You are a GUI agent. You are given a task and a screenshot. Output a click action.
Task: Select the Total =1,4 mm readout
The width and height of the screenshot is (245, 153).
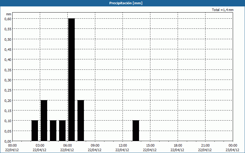(223, 10)
